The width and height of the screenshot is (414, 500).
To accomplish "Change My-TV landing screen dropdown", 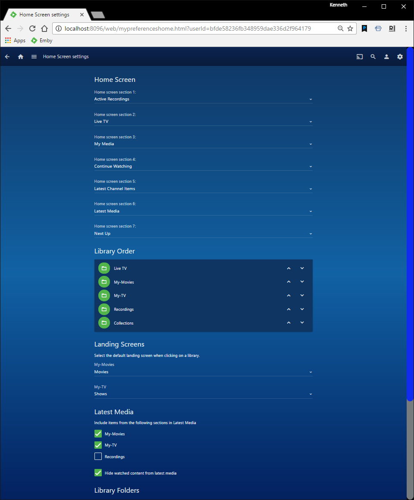I will point(203,394).
